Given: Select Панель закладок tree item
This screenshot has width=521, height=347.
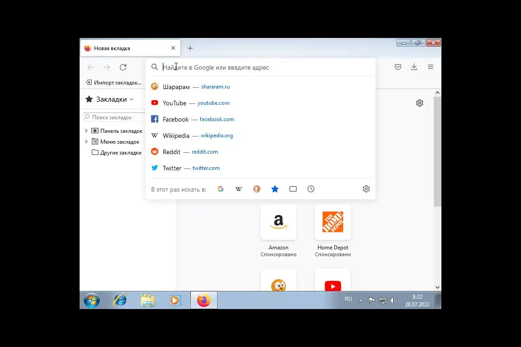Looking at the screenshot, I should [117, 131].
